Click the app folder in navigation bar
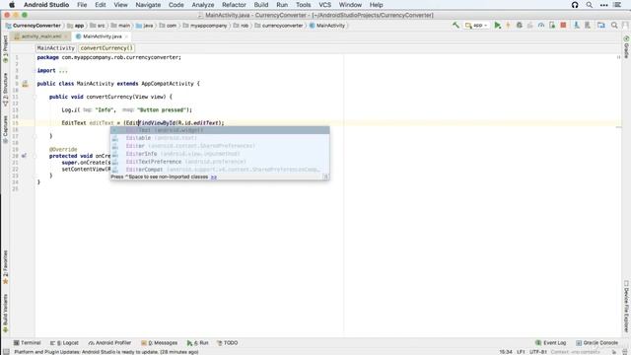 tap(76, 26)
